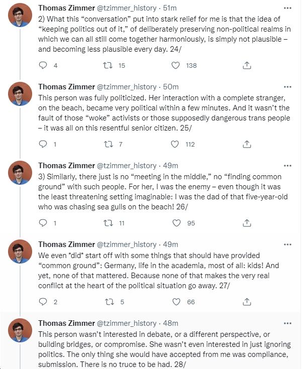Open the avatar on the 26/ tweet
Image resolution: width=305 pixels, height=369 pixels.
(20, 173)
